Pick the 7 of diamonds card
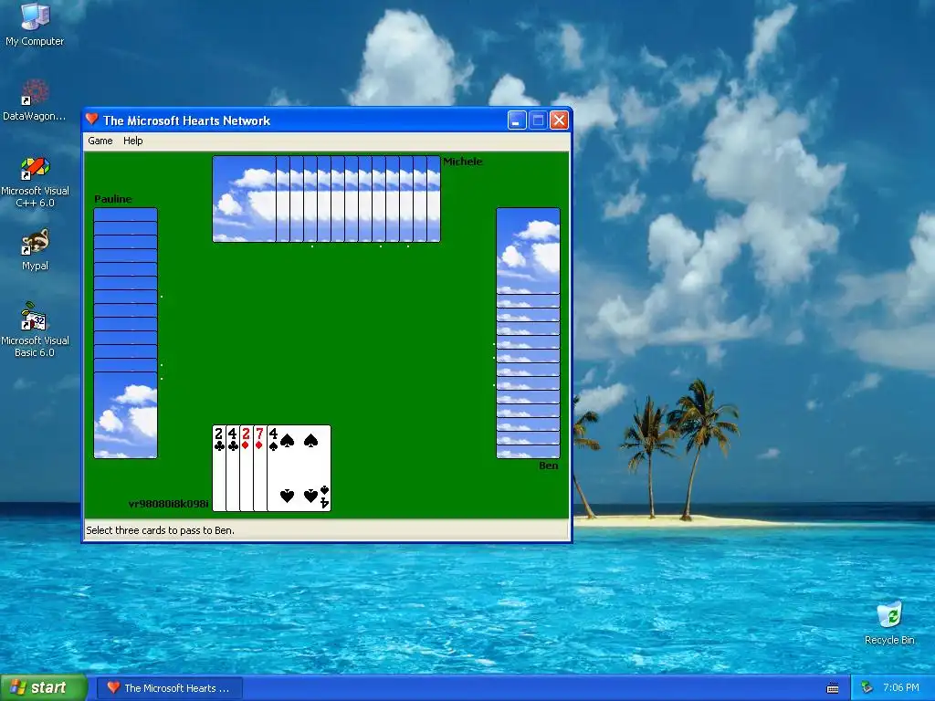 [260, 468]
